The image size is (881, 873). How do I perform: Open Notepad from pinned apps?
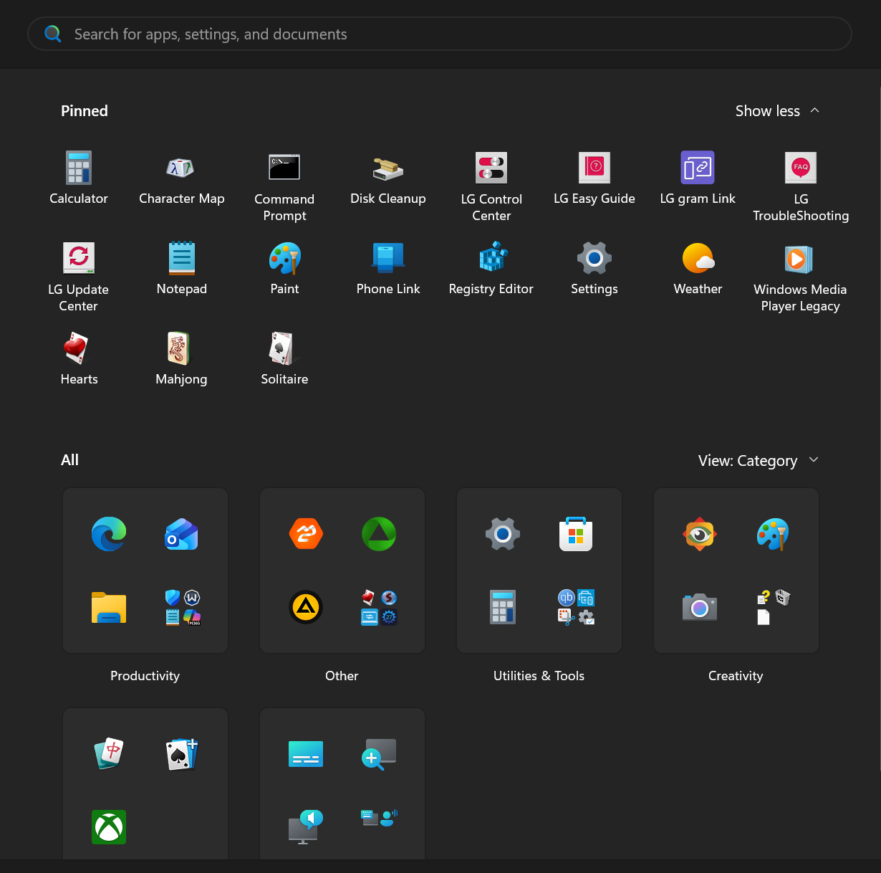click(x=181, y=268)
